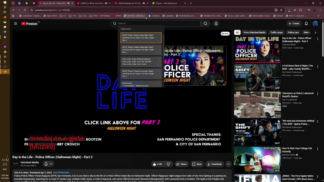Hide the end-screen video card
The width and height of the screenshot is (324, 182).
click(225, 33)
